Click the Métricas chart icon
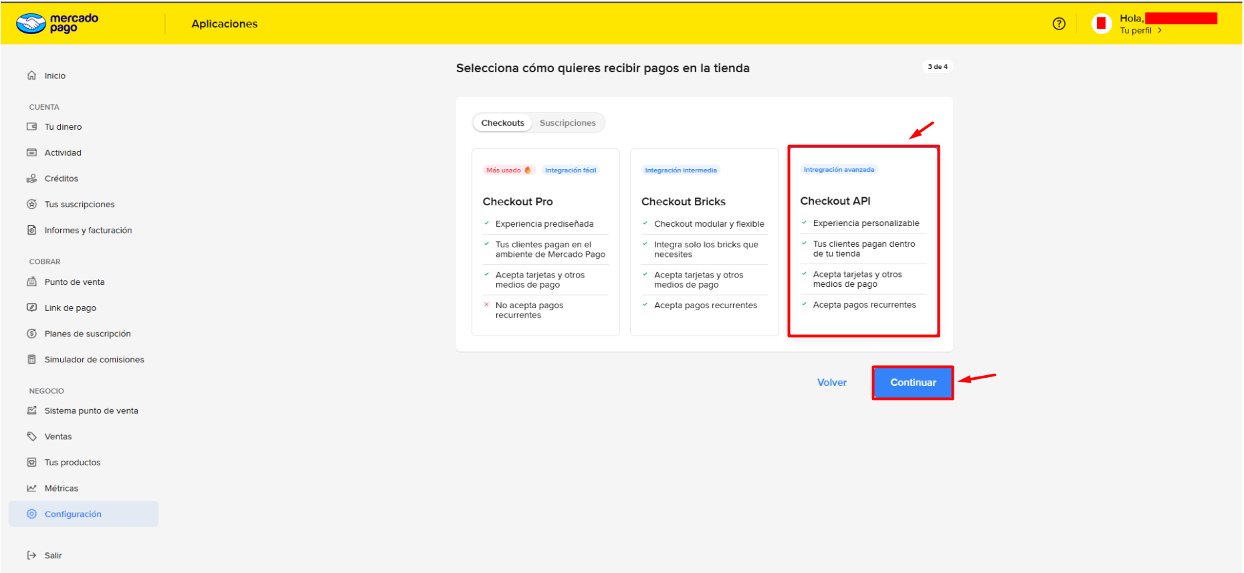The image size is (1244, 573). [x=31, y=488]
